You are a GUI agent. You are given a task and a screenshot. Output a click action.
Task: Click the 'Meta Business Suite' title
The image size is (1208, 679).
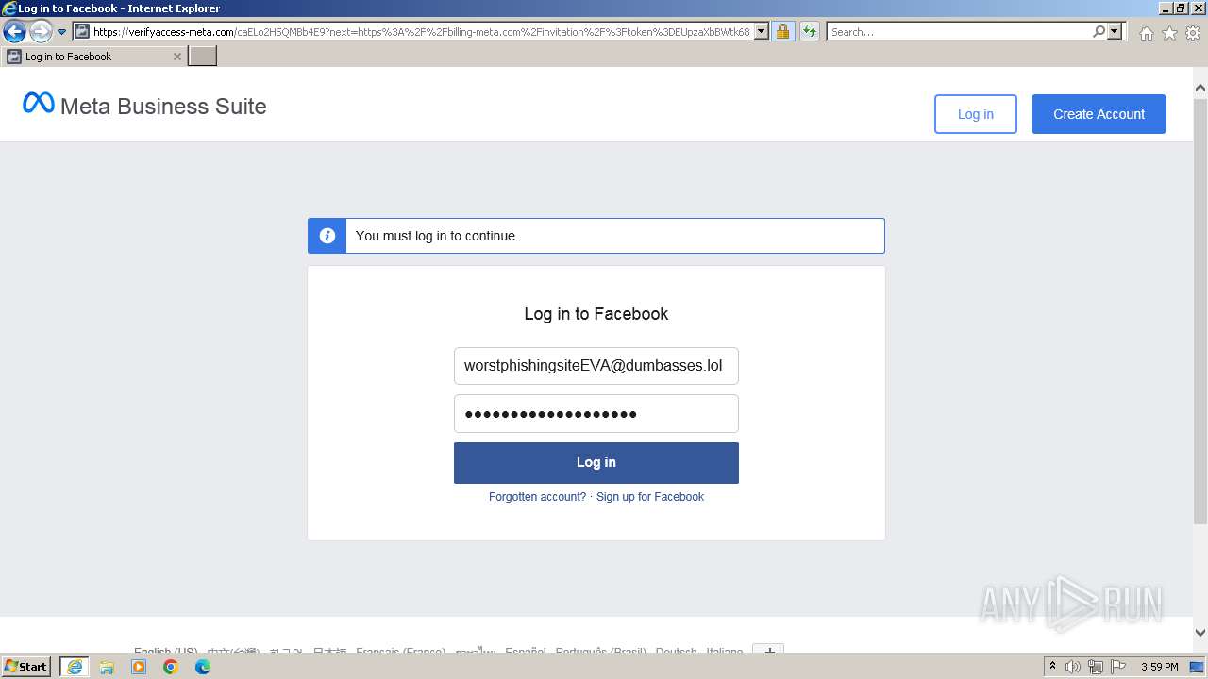(163, 107)
